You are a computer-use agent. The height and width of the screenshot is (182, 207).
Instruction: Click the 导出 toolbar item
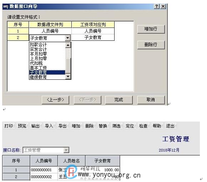pos(62,126)
